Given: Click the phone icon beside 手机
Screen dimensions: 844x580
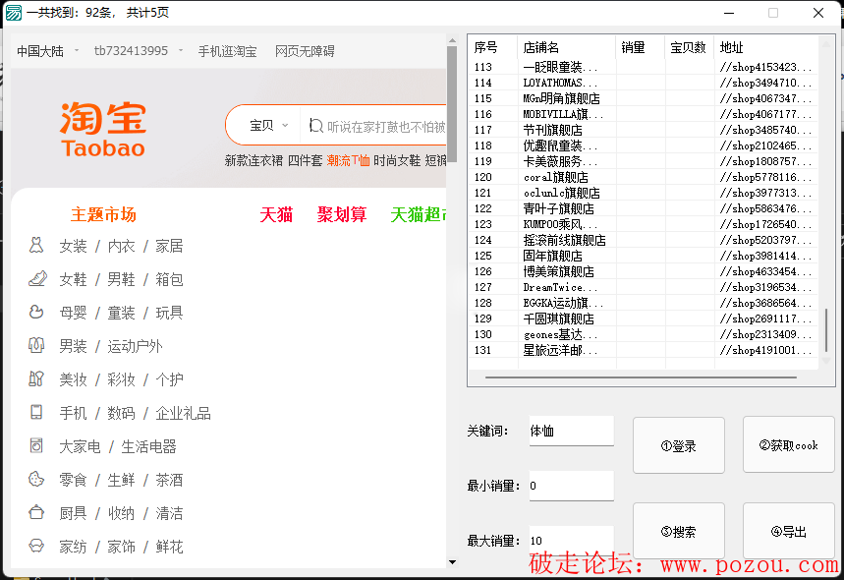Looking at the screenshot, I should tap(36, 412).
